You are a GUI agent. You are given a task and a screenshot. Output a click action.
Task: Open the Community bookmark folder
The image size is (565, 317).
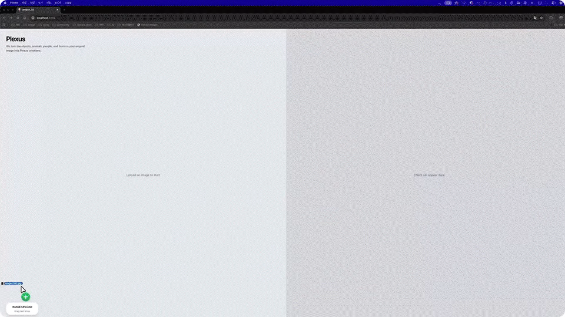pos(61,25)
